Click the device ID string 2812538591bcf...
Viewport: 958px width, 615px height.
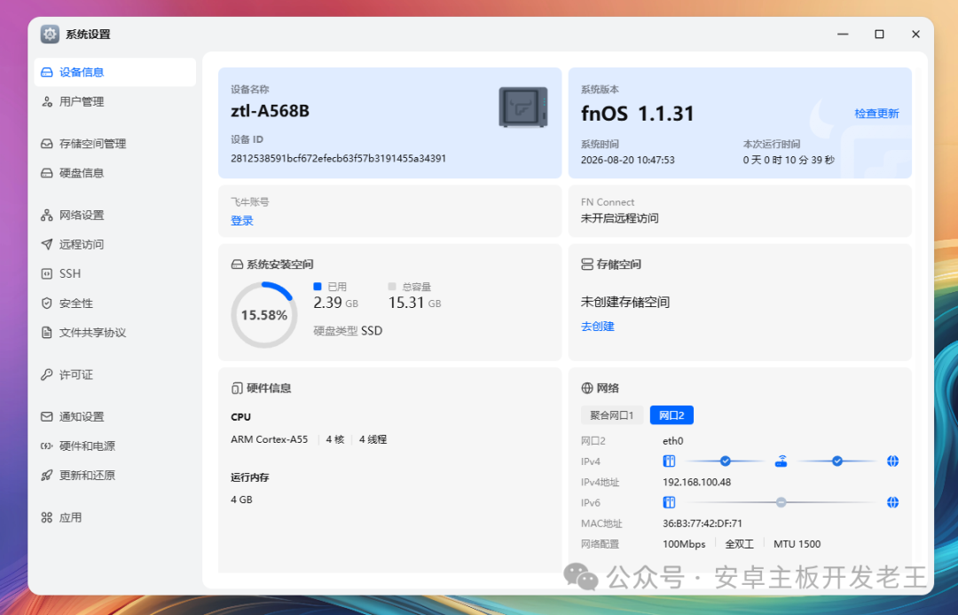[339, 158]
